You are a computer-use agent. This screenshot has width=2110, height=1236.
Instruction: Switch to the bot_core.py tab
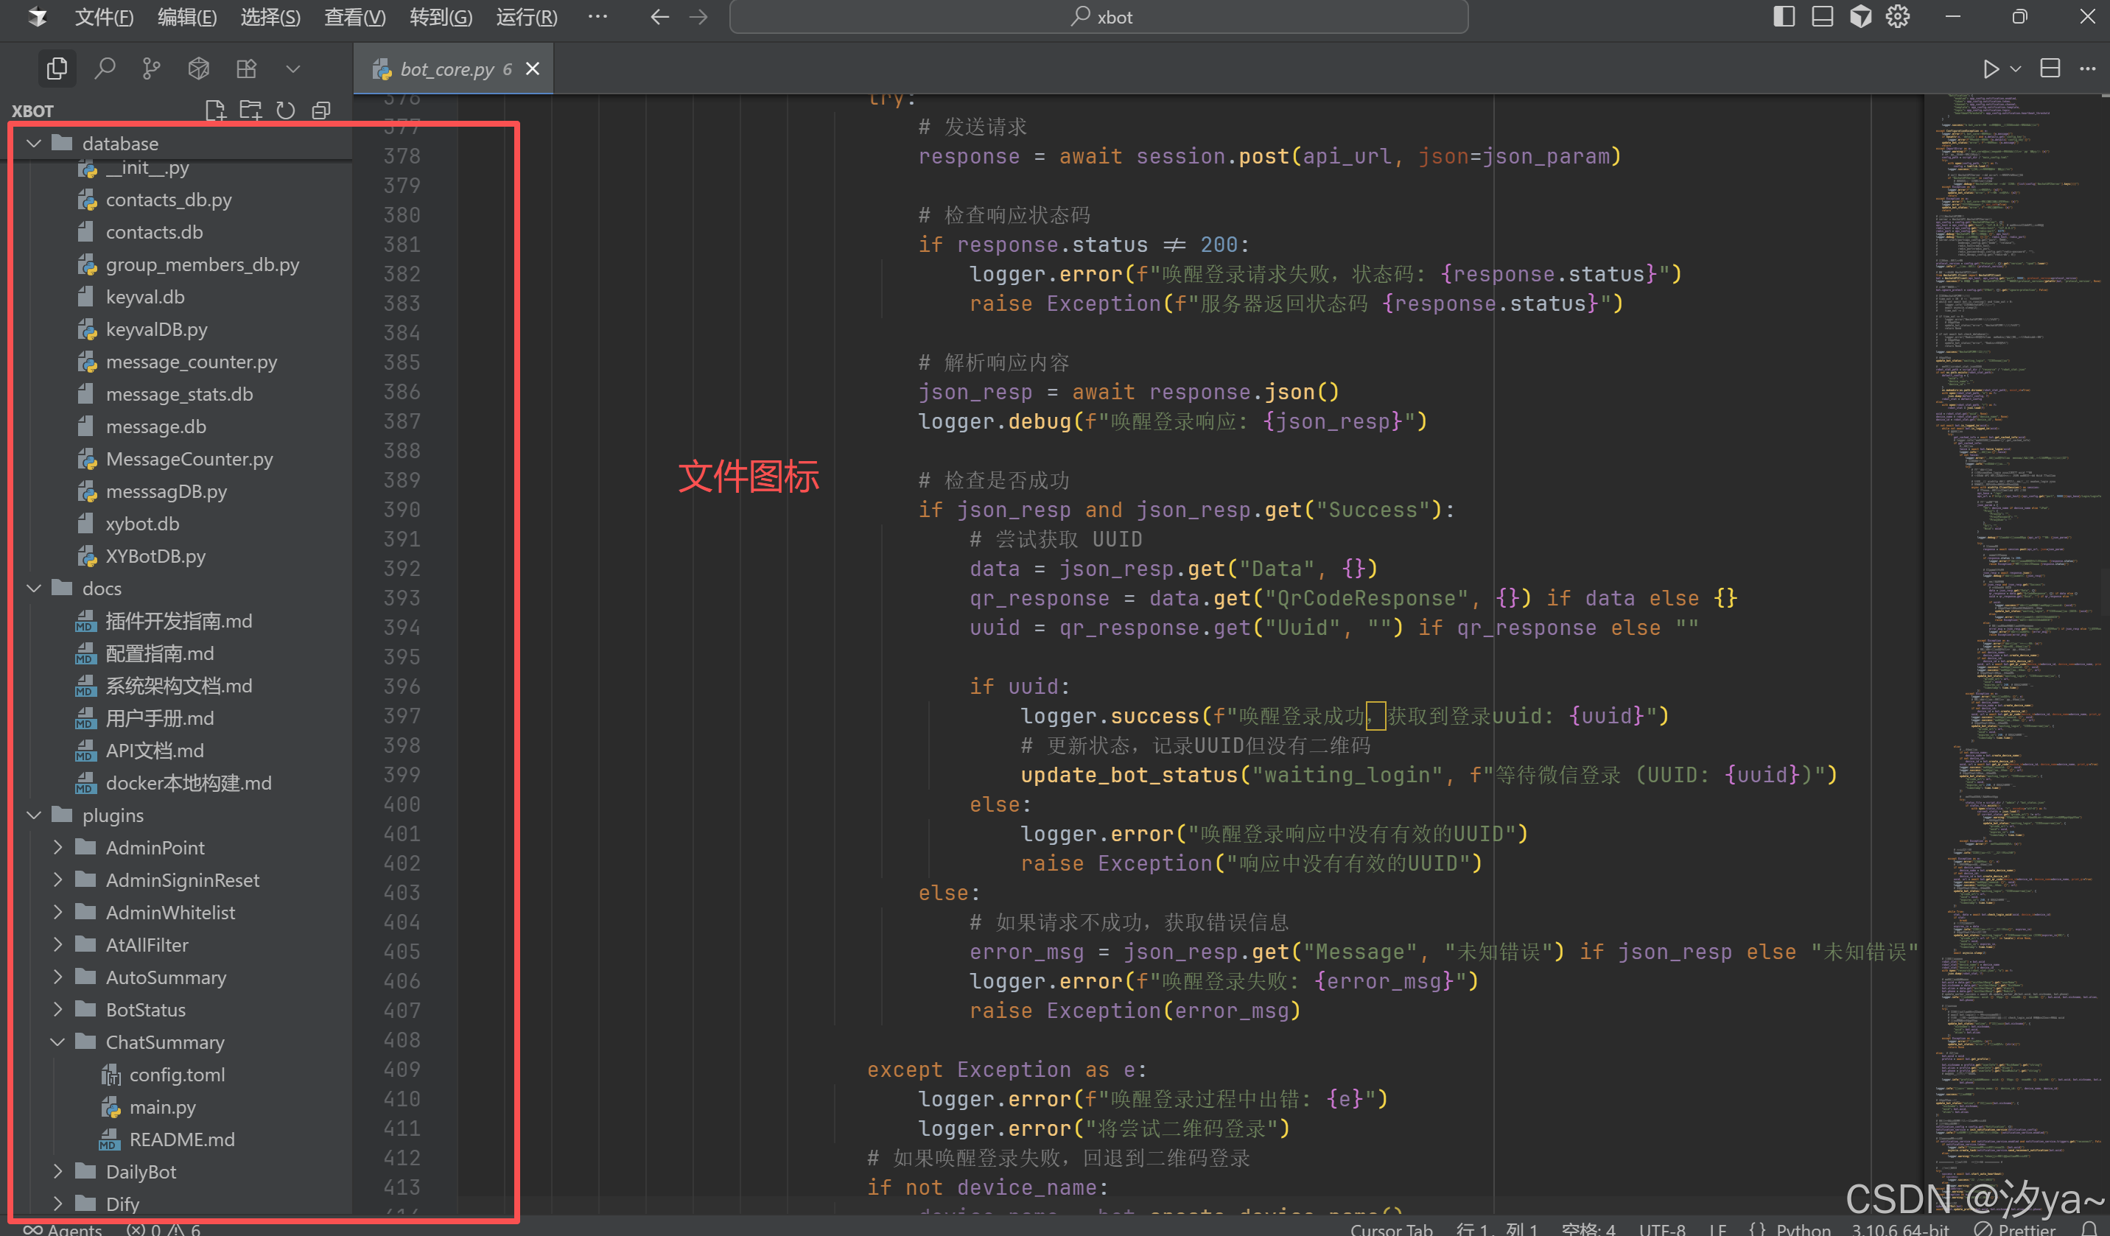coord(453,69)
